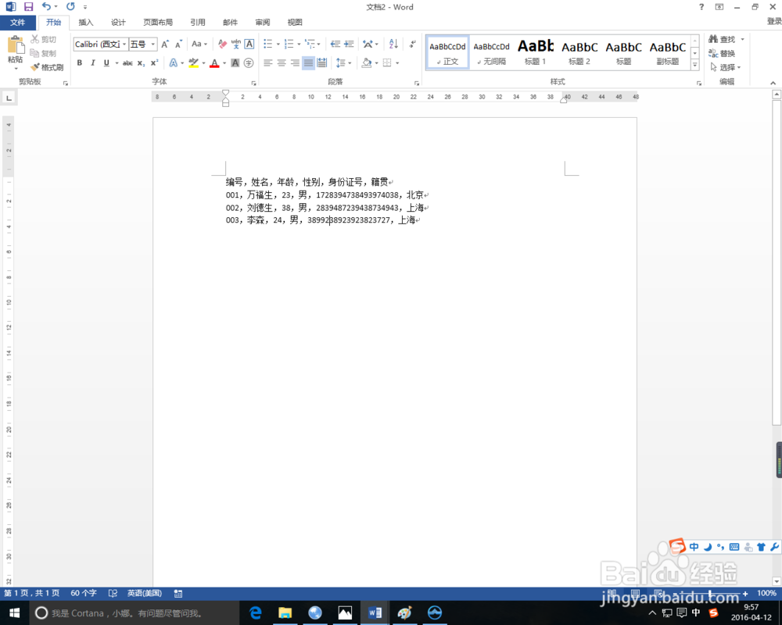Screen dimensions: 782x625
Task: Align text left
Action: [267, 62]
